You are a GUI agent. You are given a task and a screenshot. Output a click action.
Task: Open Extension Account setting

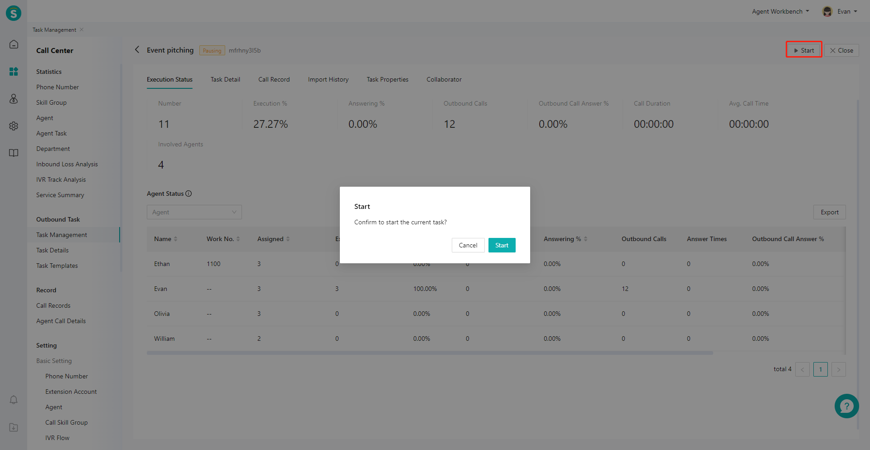click(71, 392)
